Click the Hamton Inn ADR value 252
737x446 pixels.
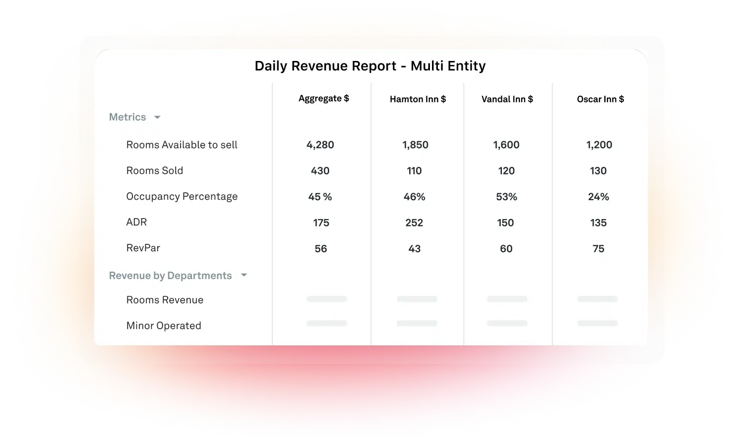pos(414,223)
